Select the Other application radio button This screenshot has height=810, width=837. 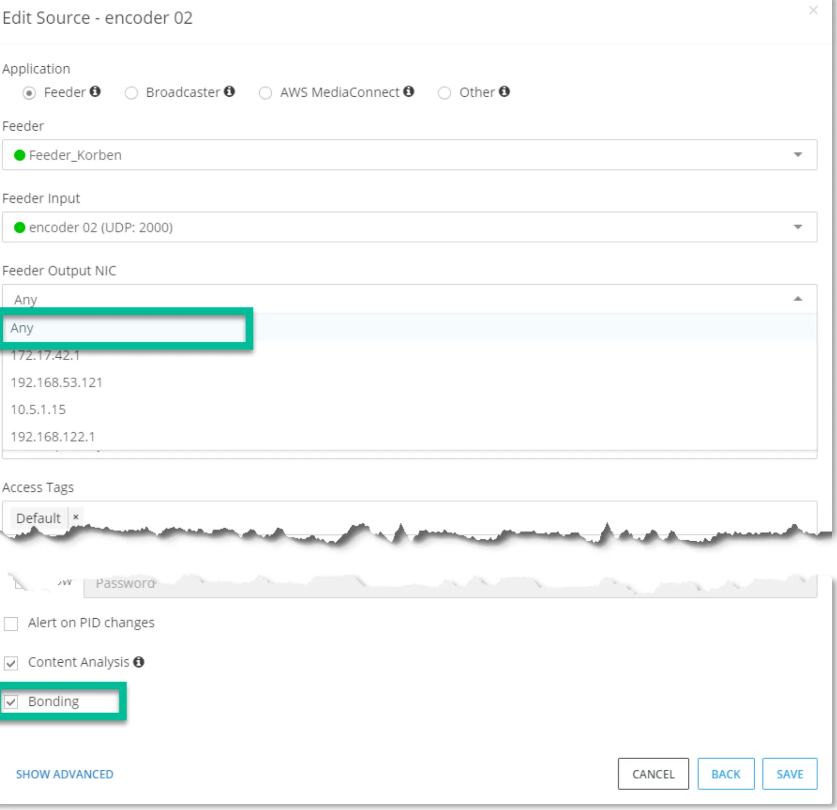[x=444, y=93]
